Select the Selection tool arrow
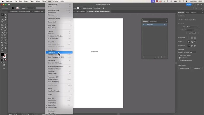The height and width of the screenshot is (115, 204). click(2, 15)
